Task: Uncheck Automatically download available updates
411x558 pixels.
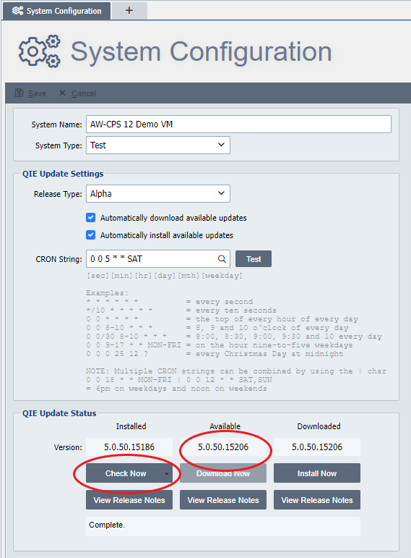Action: [90, 217]
